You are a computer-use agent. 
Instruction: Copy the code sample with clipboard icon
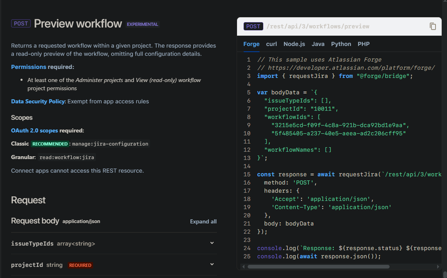pyautogui.click(x=433, y=26)
